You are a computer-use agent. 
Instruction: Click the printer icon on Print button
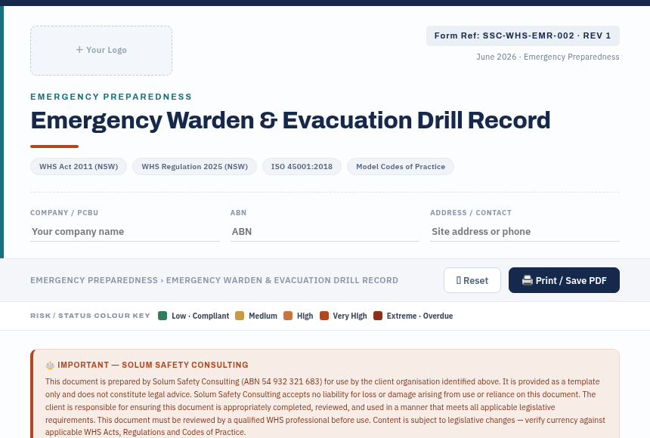(527, 280)
